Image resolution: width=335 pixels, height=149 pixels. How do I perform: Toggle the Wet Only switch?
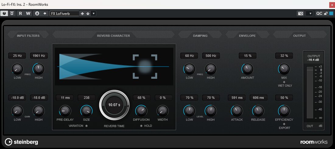click(x=284, y=82)
